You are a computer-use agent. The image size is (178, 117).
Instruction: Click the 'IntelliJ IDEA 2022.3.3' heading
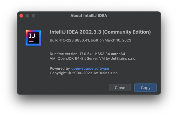75,32
